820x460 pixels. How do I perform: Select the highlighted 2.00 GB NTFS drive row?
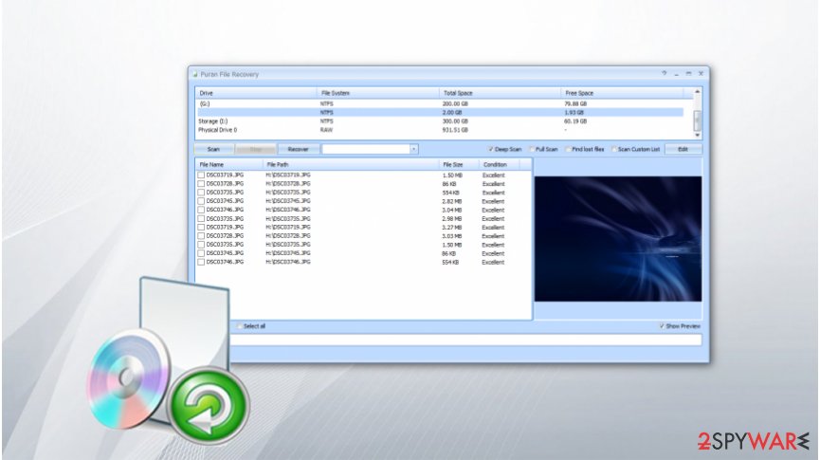point(440,113)
